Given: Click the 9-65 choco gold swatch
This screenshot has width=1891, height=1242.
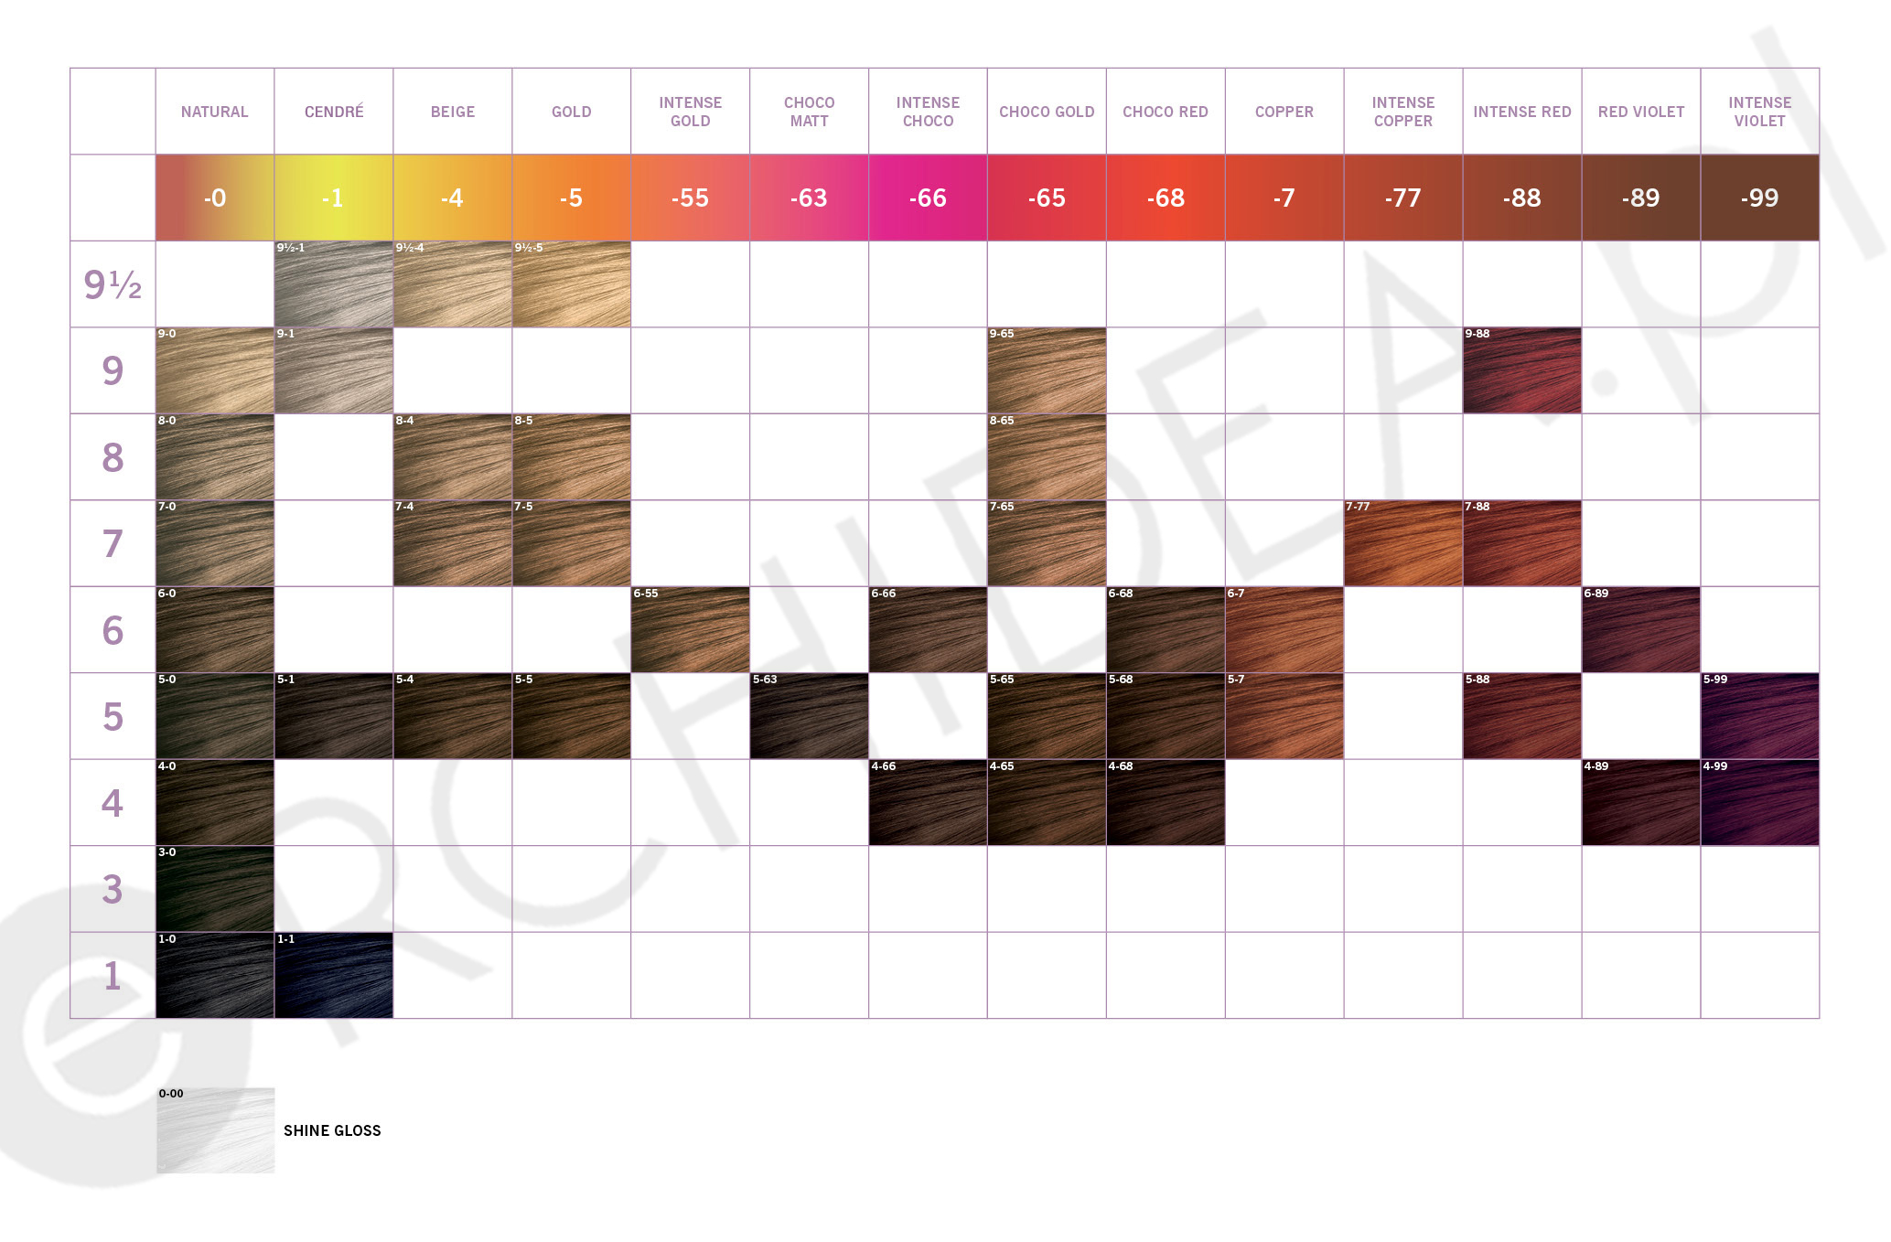Looking at the screenshot, I should (x=1047, y=370).
